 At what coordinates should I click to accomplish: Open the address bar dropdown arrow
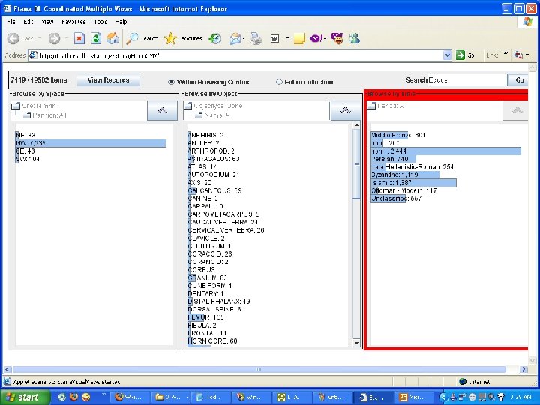tap(447, 55)
